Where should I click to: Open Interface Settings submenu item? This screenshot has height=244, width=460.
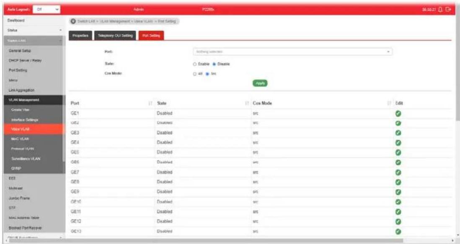coord(25,120)
